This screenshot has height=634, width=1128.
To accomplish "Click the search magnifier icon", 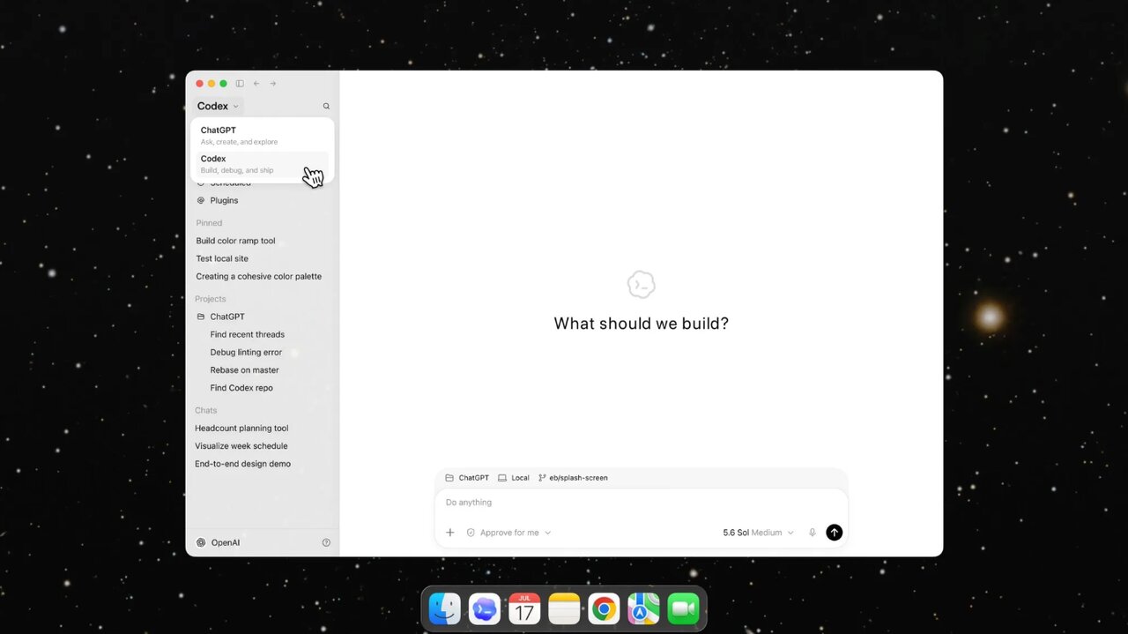I will 326,106.
